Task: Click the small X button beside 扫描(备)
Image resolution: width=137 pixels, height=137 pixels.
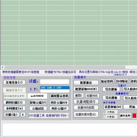Action: pos(23,115)
